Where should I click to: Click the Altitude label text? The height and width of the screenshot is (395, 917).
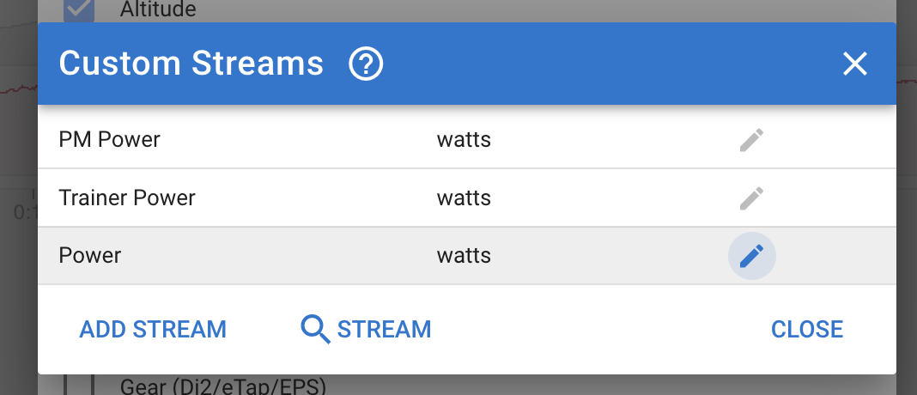[158, 9]
